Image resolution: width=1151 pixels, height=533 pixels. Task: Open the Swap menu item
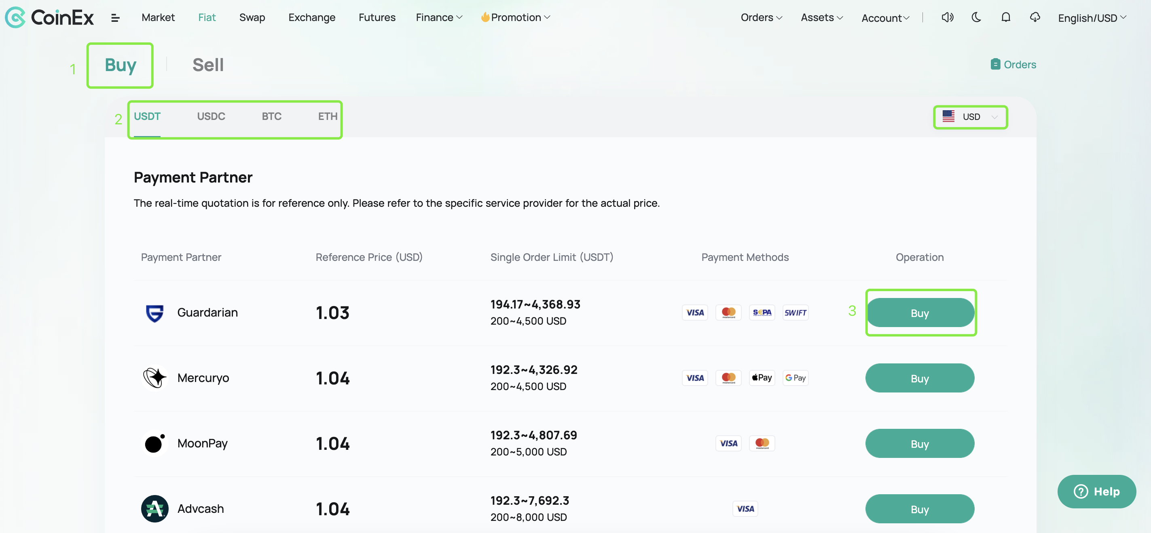point(252,17)
